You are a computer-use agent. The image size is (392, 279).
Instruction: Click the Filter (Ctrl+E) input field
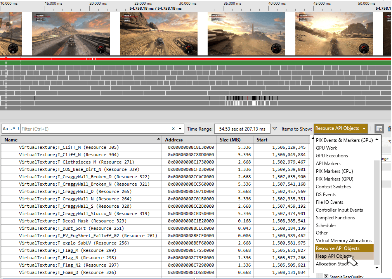point(95,129)
